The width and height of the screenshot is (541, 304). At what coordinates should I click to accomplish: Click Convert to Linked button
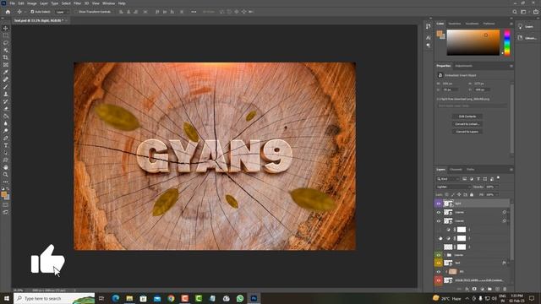[x=467, y=124]
